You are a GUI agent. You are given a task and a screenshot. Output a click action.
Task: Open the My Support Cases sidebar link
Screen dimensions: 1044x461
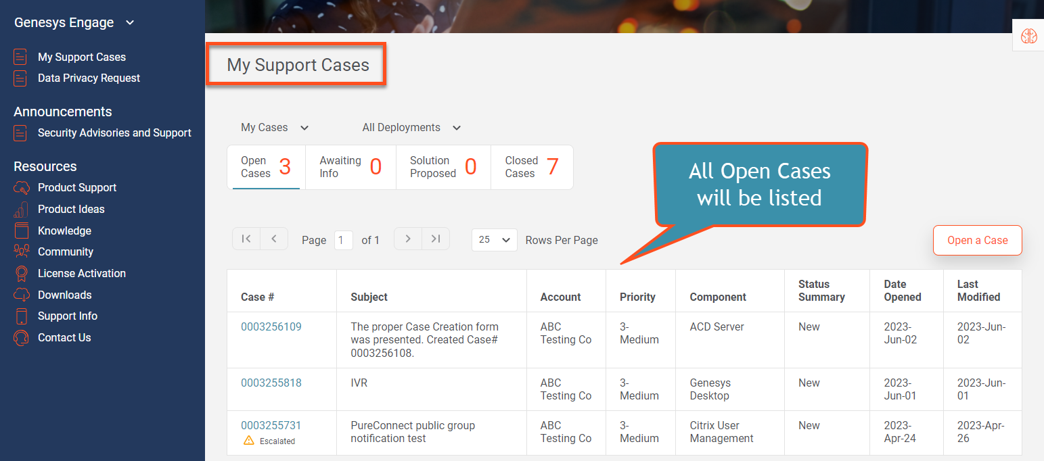[x=82, y=57]
